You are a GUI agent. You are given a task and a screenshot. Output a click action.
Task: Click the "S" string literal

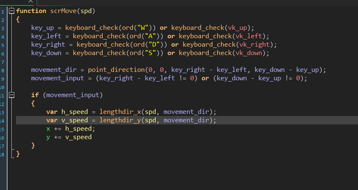tap(150, 53)
